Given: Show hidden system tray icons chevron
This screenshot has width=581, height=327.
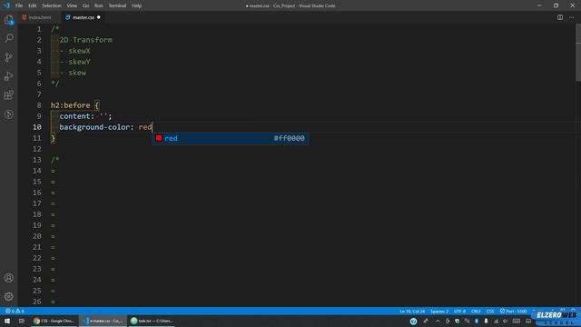Looking at the screenshot, I should (438, 321).
